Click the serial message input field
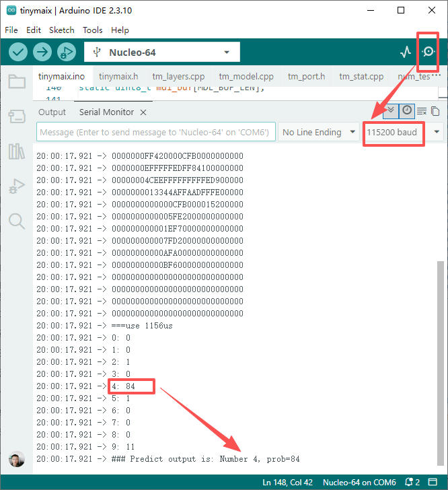Image resolution: width=448 pixels, height=490 pixels. click(x=156, y=132)
